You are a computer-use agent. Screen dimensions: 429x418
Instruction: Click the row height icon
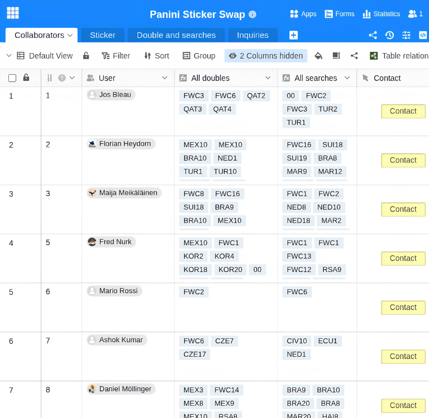tap(336, 56)
